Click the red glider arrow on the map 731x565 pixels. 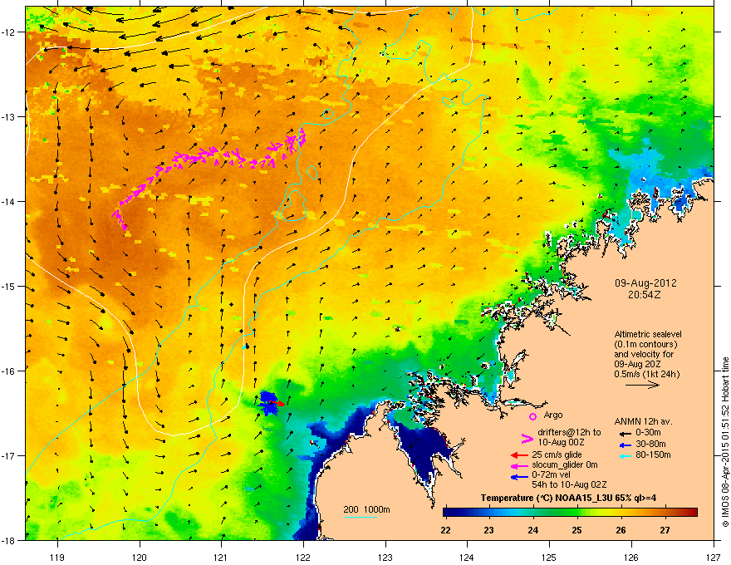click(x=277, y=403)
